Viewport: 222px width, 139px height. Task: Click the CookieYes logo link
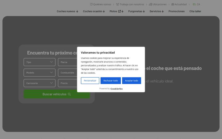117,89
